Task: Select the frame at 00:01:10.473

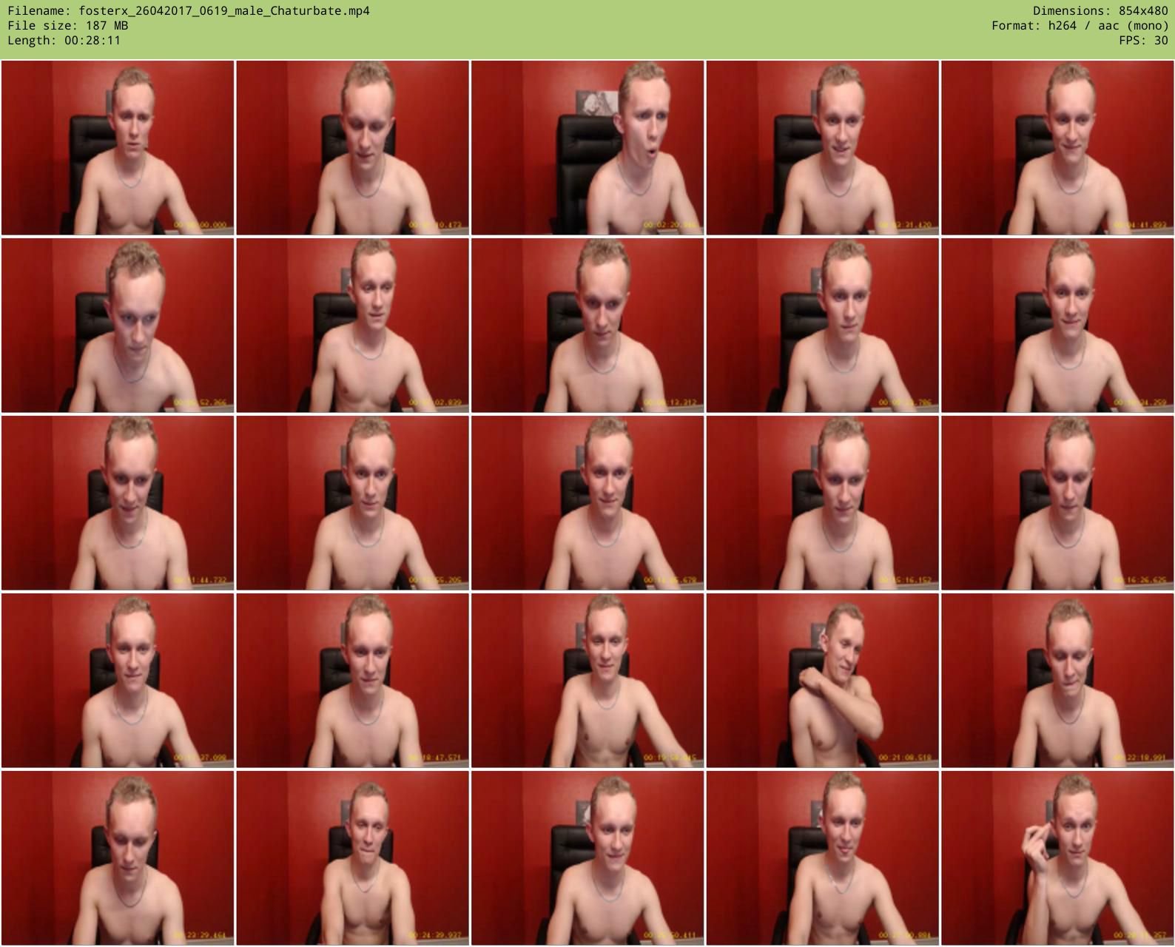Action: point(352,148)
